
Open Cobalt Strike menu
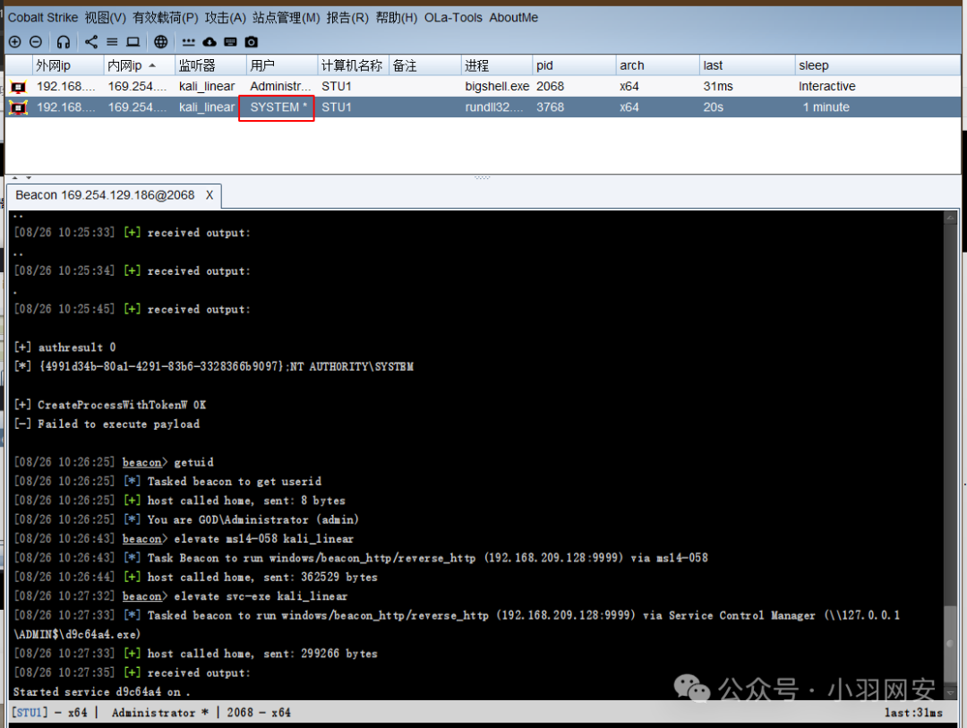[x=43, y=18]
